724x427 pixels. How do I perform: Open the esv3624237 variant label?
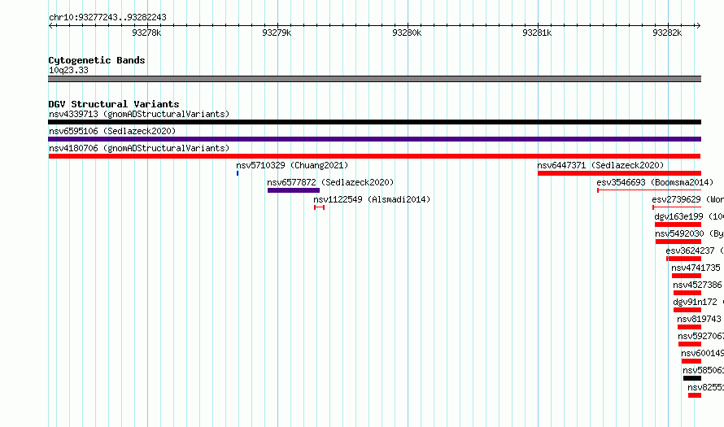[695, 251]
